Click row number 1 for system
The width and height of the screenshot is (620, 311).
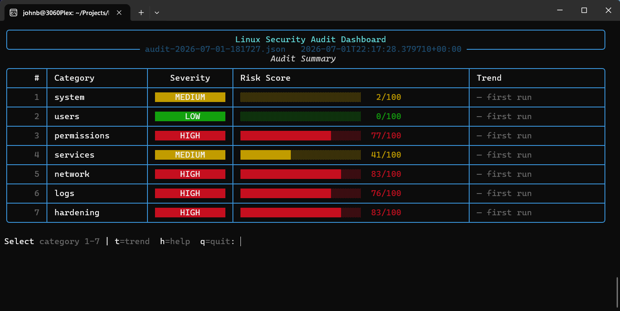37,97
